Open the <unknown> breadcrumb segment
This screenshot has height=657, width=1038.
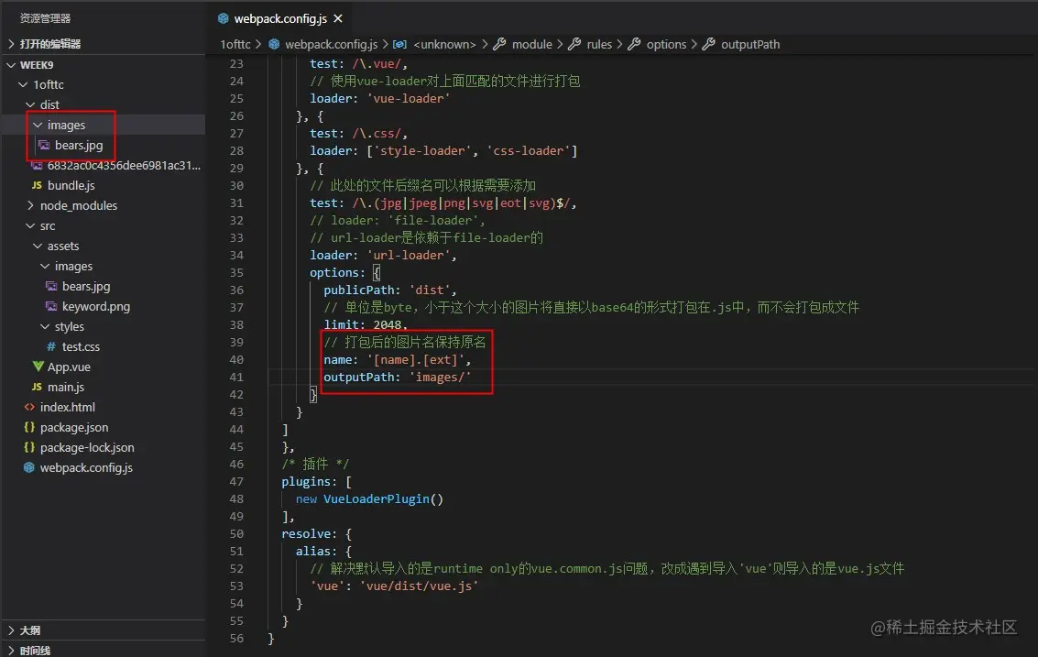pos(444,44)
